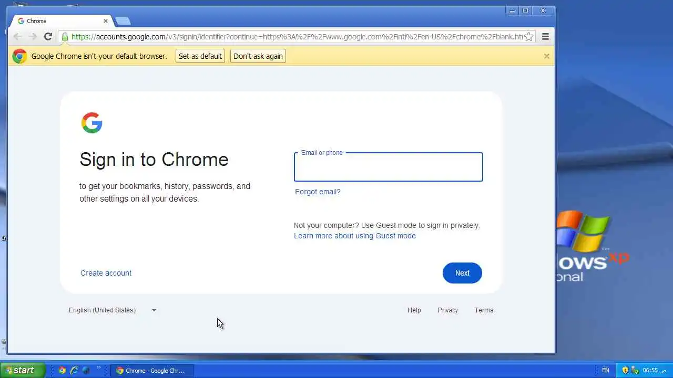The image size is (673, 378).
Task: Click the safely remove hardware tray icon
Action: tap(635, 370)
